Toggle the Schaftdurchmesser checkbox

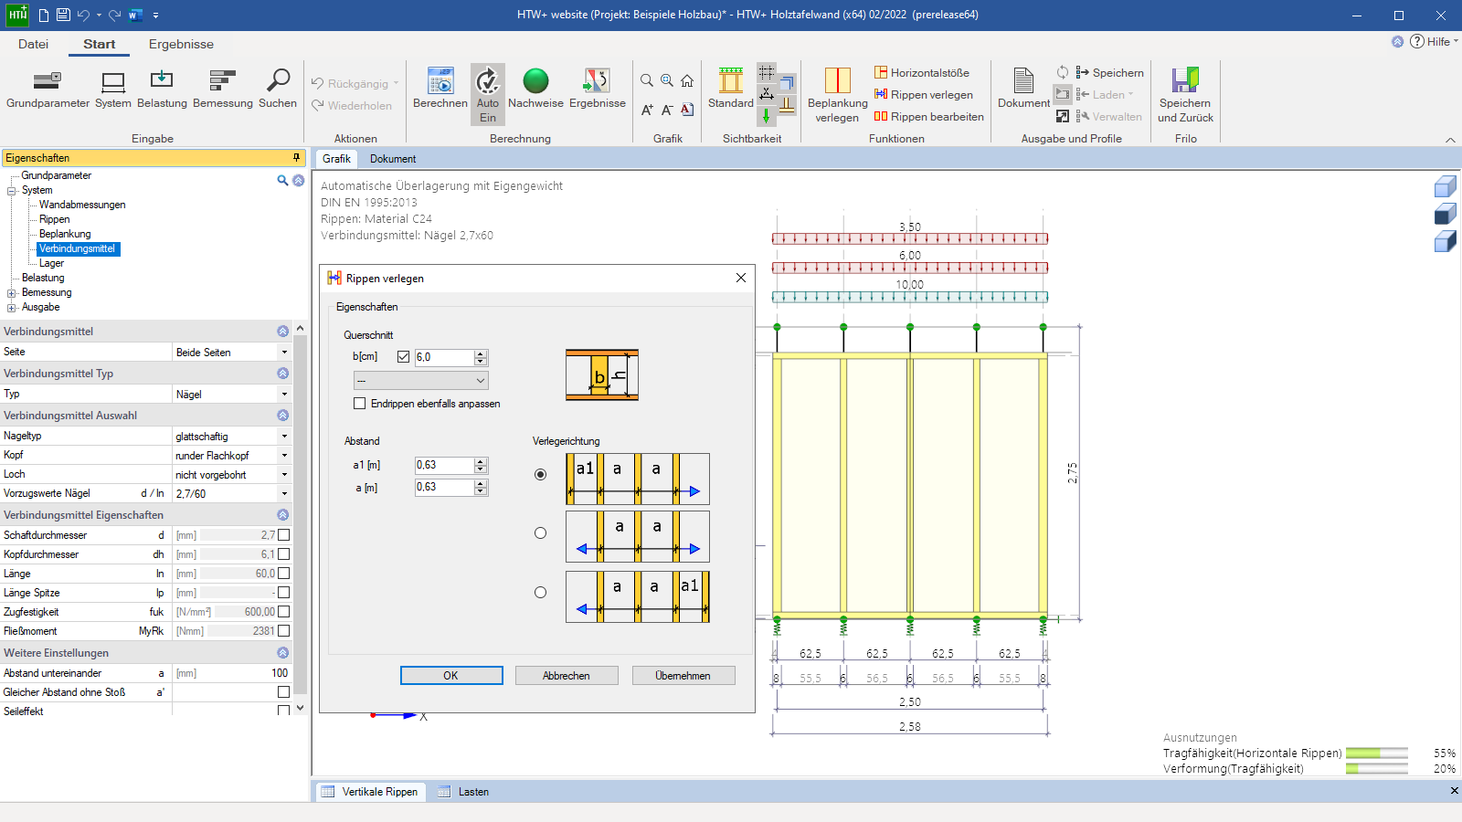283,535
